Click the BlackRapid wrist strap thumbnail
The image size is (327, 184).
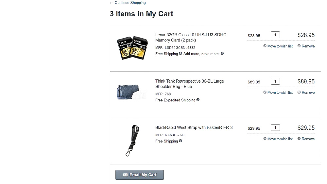pos(133,141)
